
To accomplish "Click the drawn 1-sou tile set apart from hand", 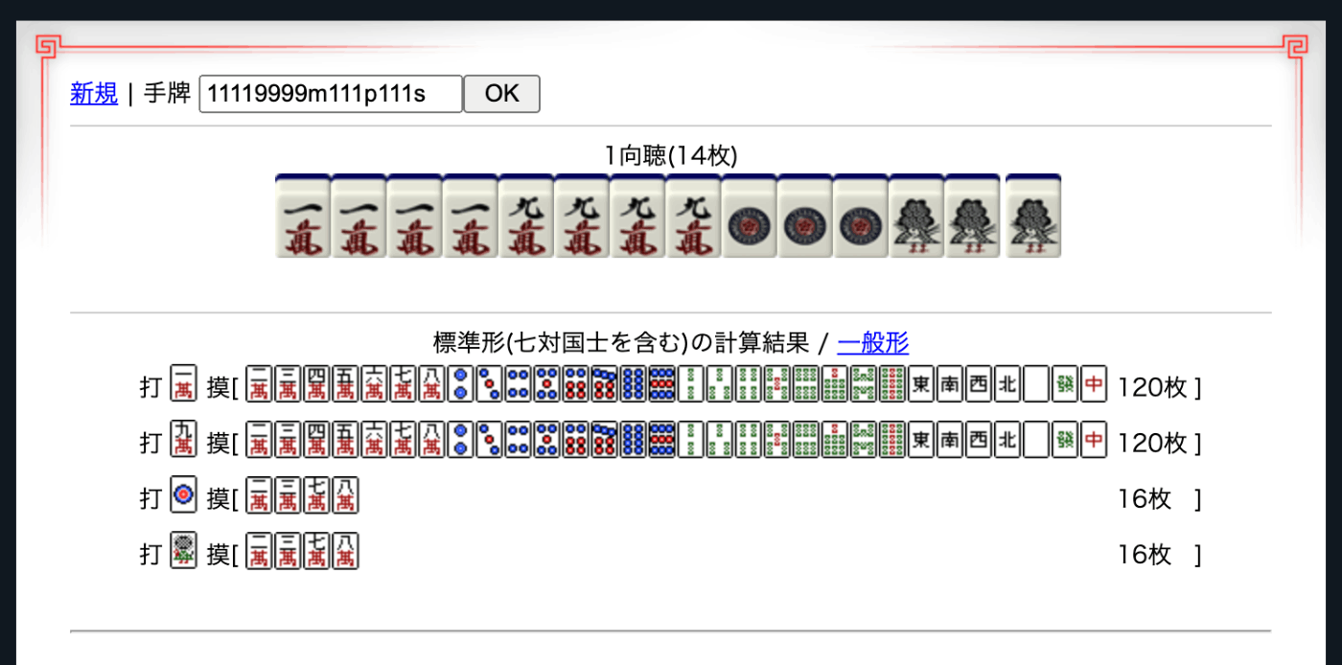I will coord(1033,216).
